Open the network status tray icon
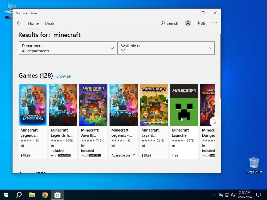 (227, 195)
